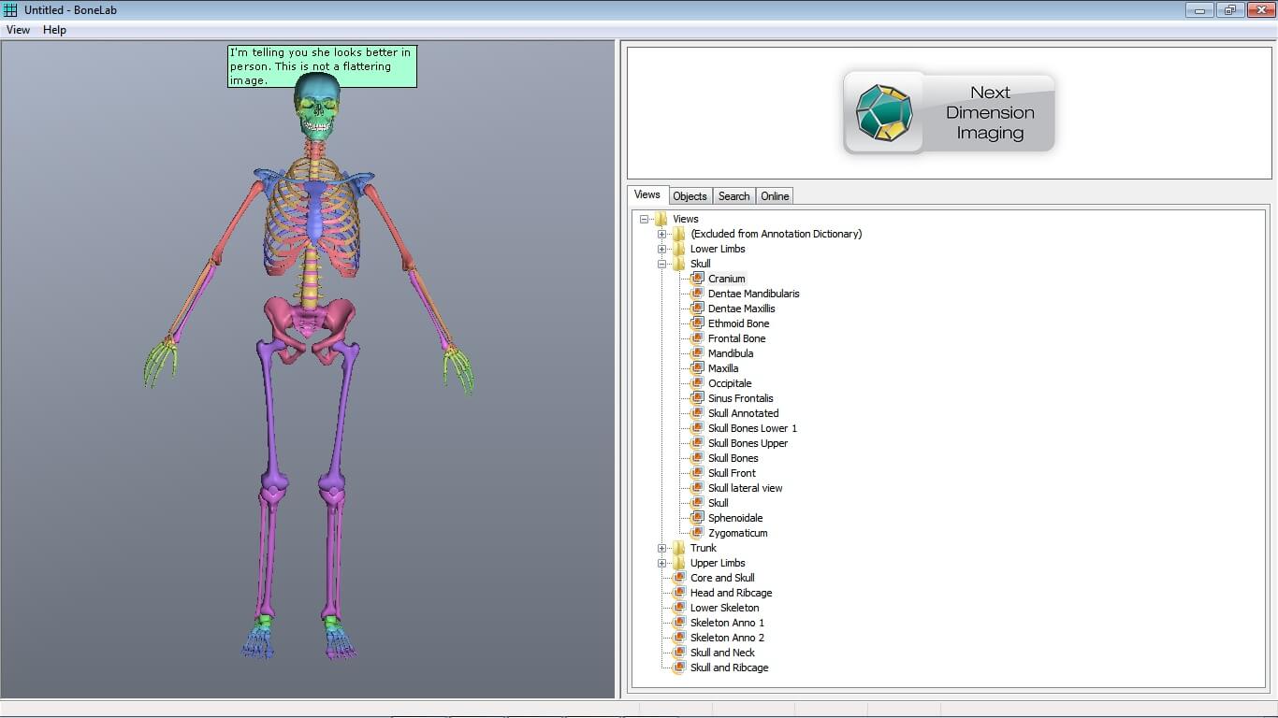Collapse the root Views tree node
Screen dimensions: 1278x718
coord(645,219)
